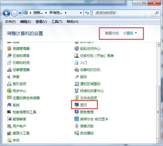Expand arrow after 所有控... breadcrumb
163x146 pixels.
point(65,13)
